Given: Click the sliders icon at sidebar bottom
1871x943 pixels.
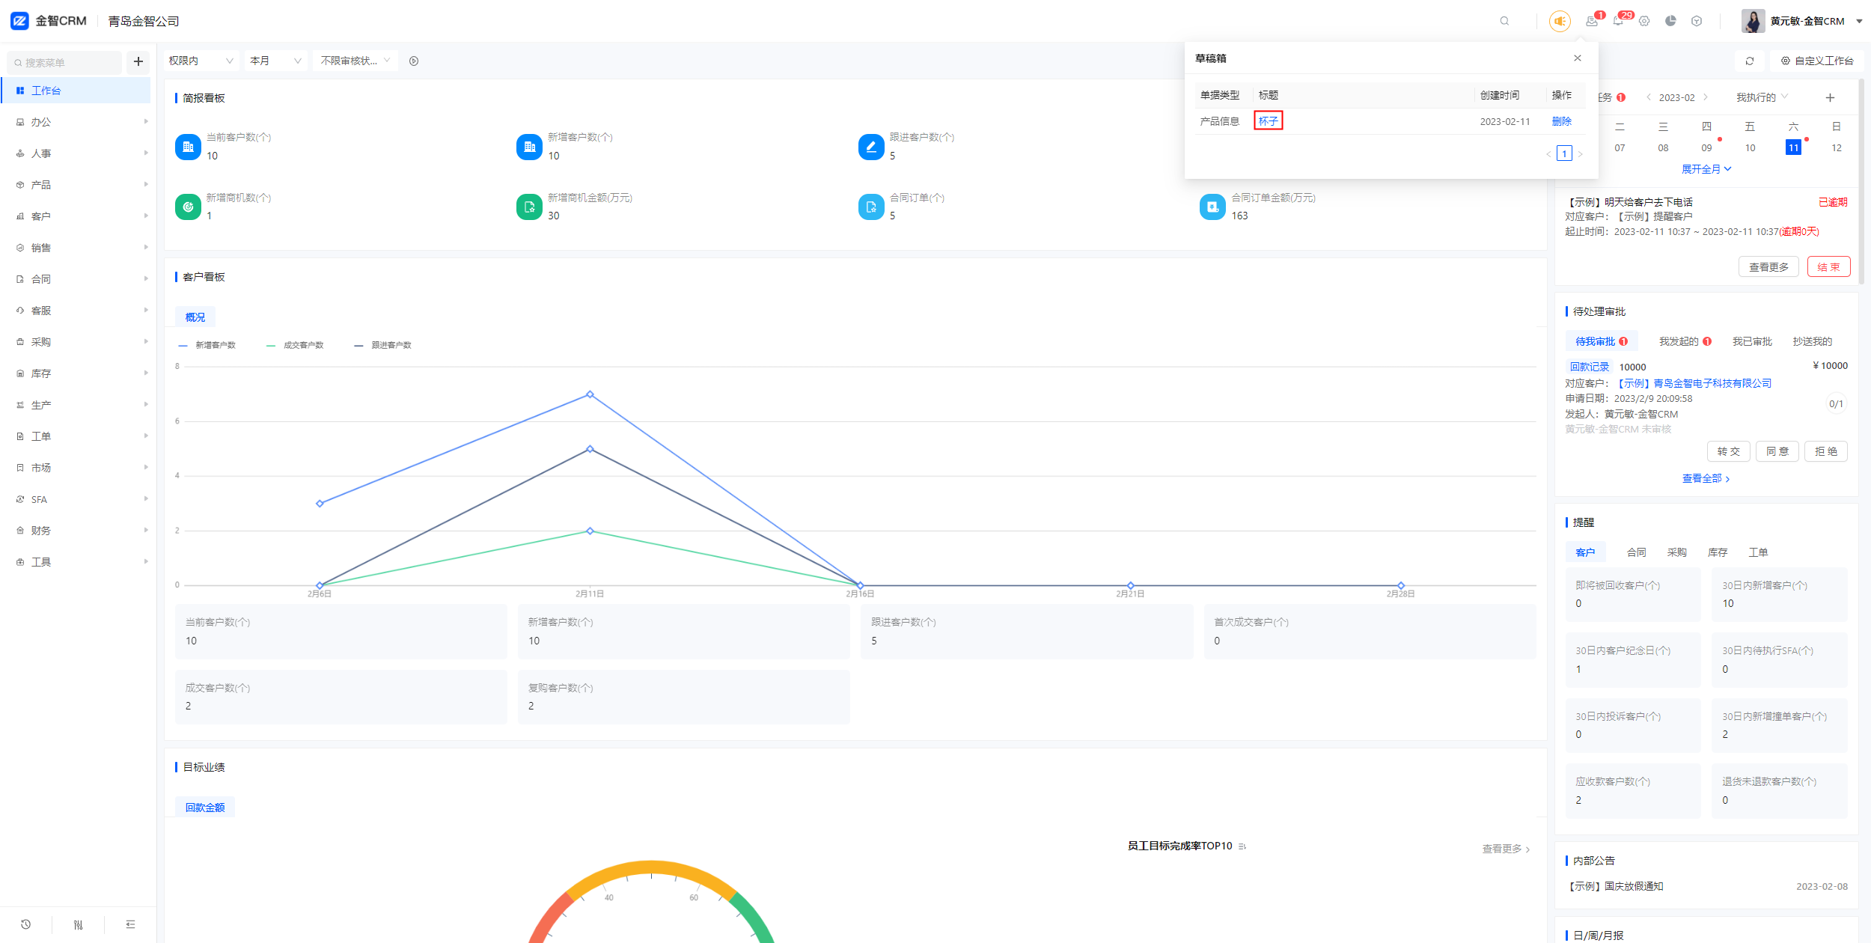Looking at the screenshot, I should pos(79,924).
